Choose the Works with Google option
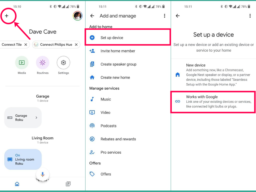Viewport: 256px width, 192px height. 213,101
